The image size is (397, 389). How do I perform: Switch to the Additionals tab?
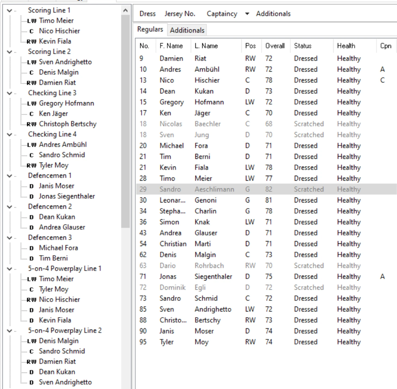click(187, 30)
